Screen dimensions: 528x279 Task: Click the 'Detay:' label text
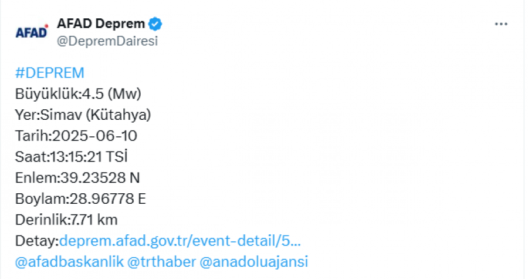tap(37, 241)
